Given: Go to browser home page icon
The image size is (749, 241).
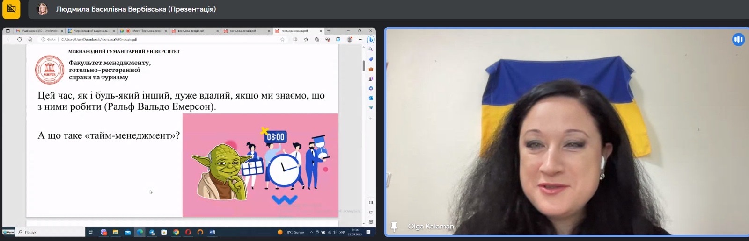Looking at the screenshot, I should click(x=30, y=40).
